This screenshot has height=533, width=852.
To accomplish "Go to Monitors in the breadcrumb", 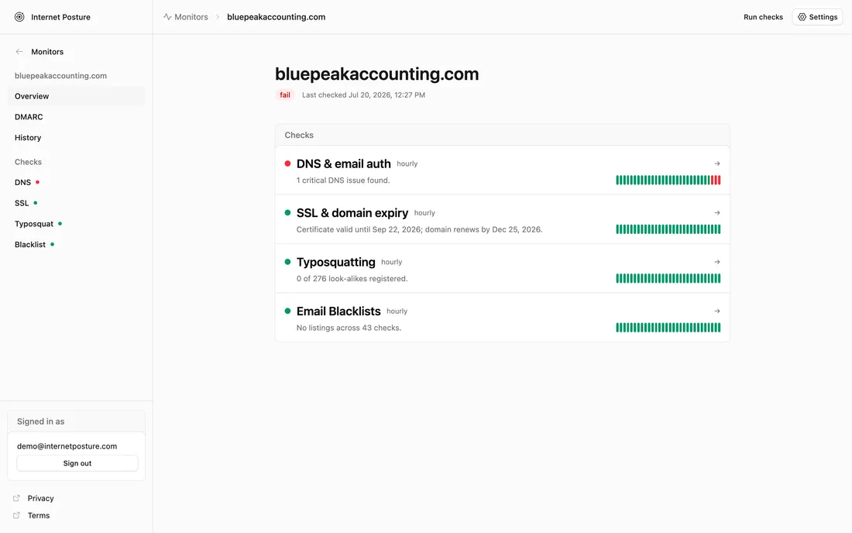I will (x=191, y=17).
